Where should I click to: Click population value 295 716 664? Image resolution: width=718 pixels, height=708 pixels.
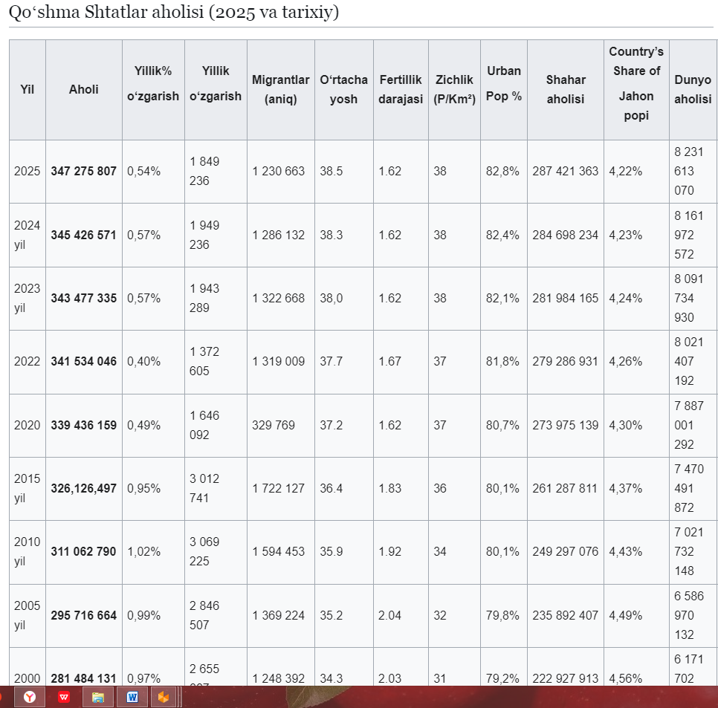(x=84, y=616)
